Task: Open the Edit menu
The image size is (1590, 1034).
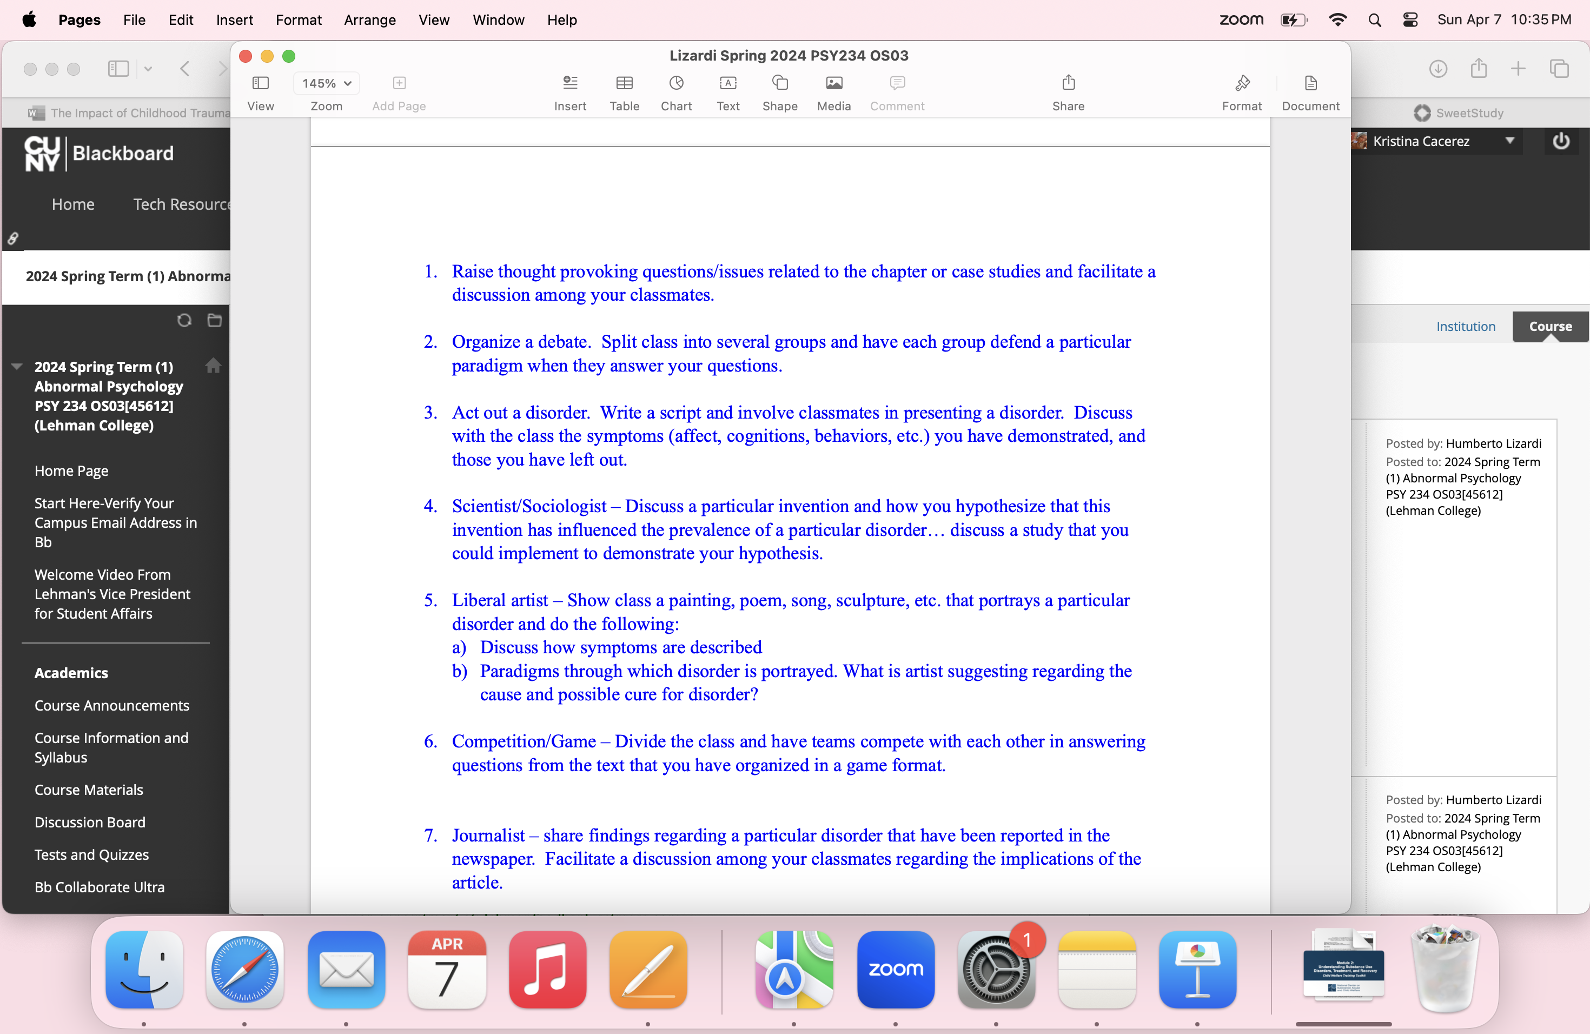Action: click(x=181, y=20)
